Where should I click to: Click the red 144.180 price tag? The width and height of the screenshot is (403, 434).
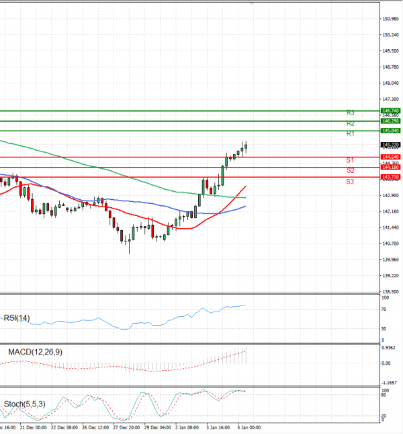point(390,167)
